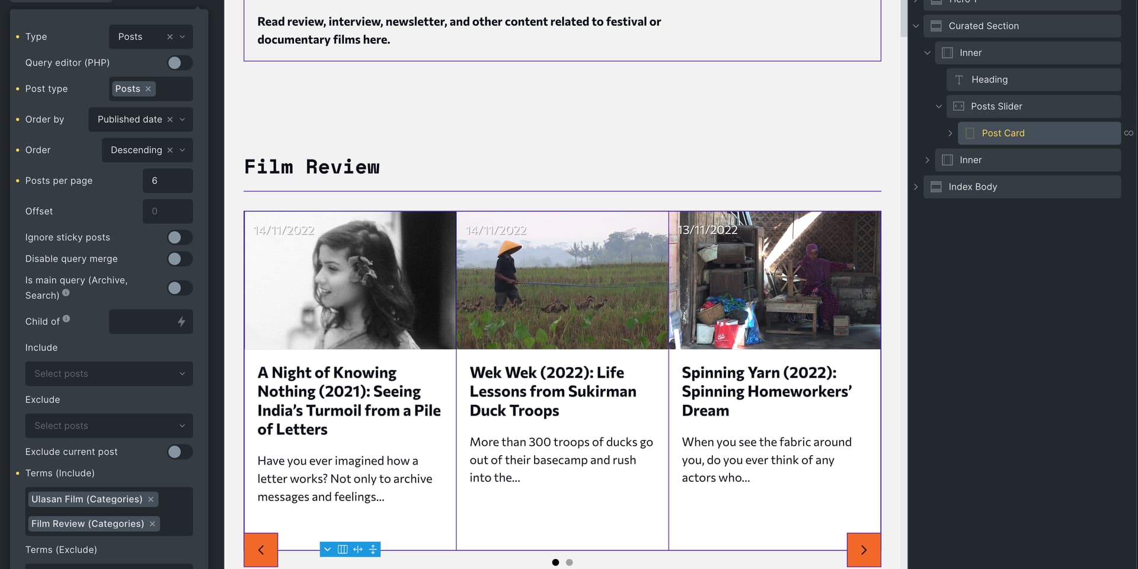Click the Posts per page field
Viewport: 1138px width, 569px height.
click(x=168, y=181)
